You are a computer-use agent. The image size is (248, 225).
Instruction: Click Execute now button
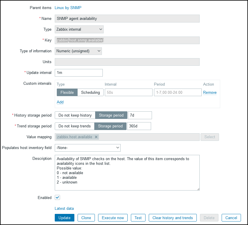113,218
